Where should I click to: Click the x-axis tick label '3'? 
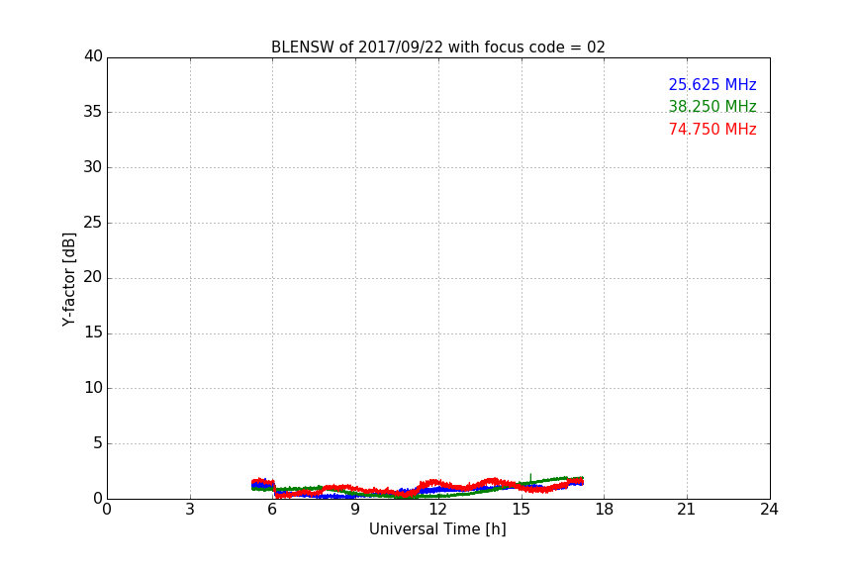click(x=190, y=510)
